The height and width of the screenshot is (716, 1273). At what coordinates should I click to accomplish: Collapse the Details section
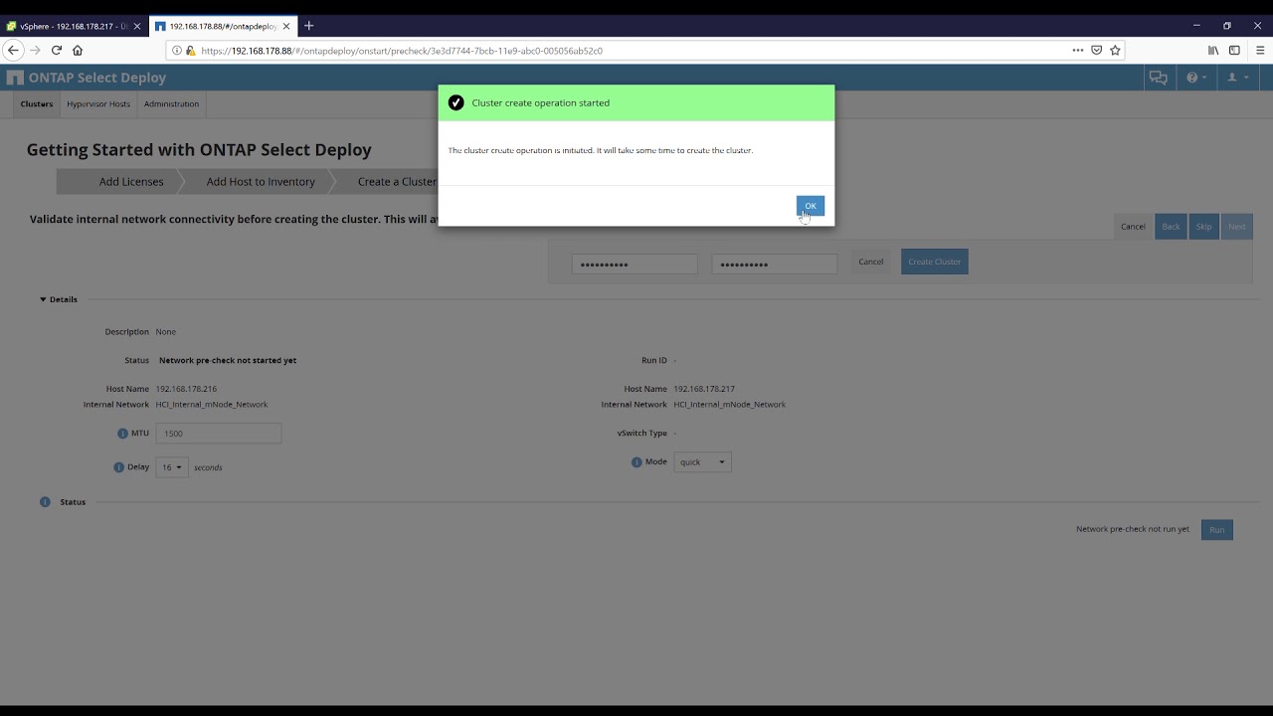coord(42,298)
